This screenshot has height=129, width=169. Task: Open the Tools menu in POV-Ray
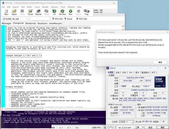(x=63, y=7)
